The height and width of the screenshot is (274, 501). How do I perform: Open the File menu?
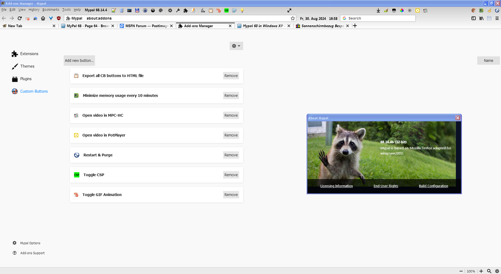4,10
